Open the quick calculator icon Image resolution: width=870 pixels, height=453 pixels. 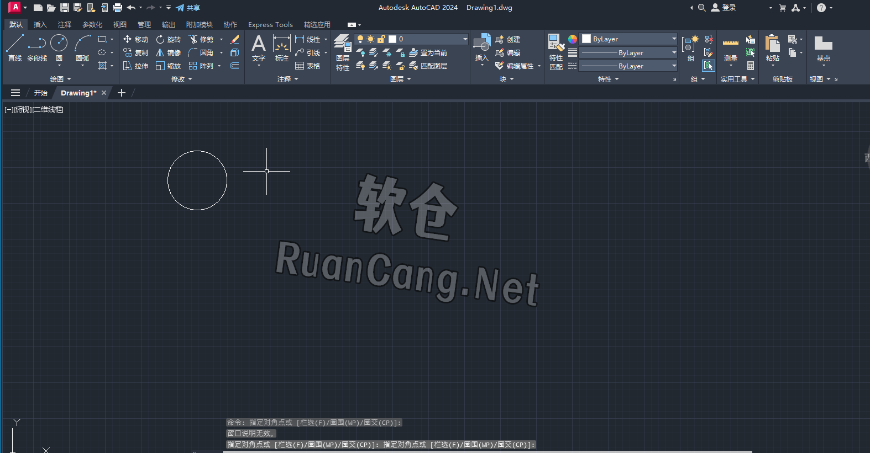click(751, 66)
